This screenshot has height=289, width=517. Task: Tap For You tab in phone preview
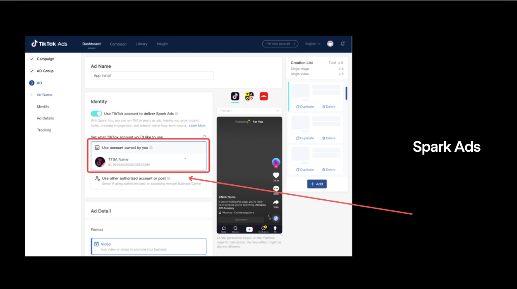click(x=258, y=122)
